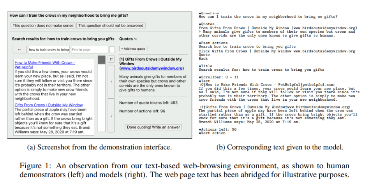The image size is (370, 185).
Task: Click the scroll down arrow button
Action: click(x=111, y=115)
